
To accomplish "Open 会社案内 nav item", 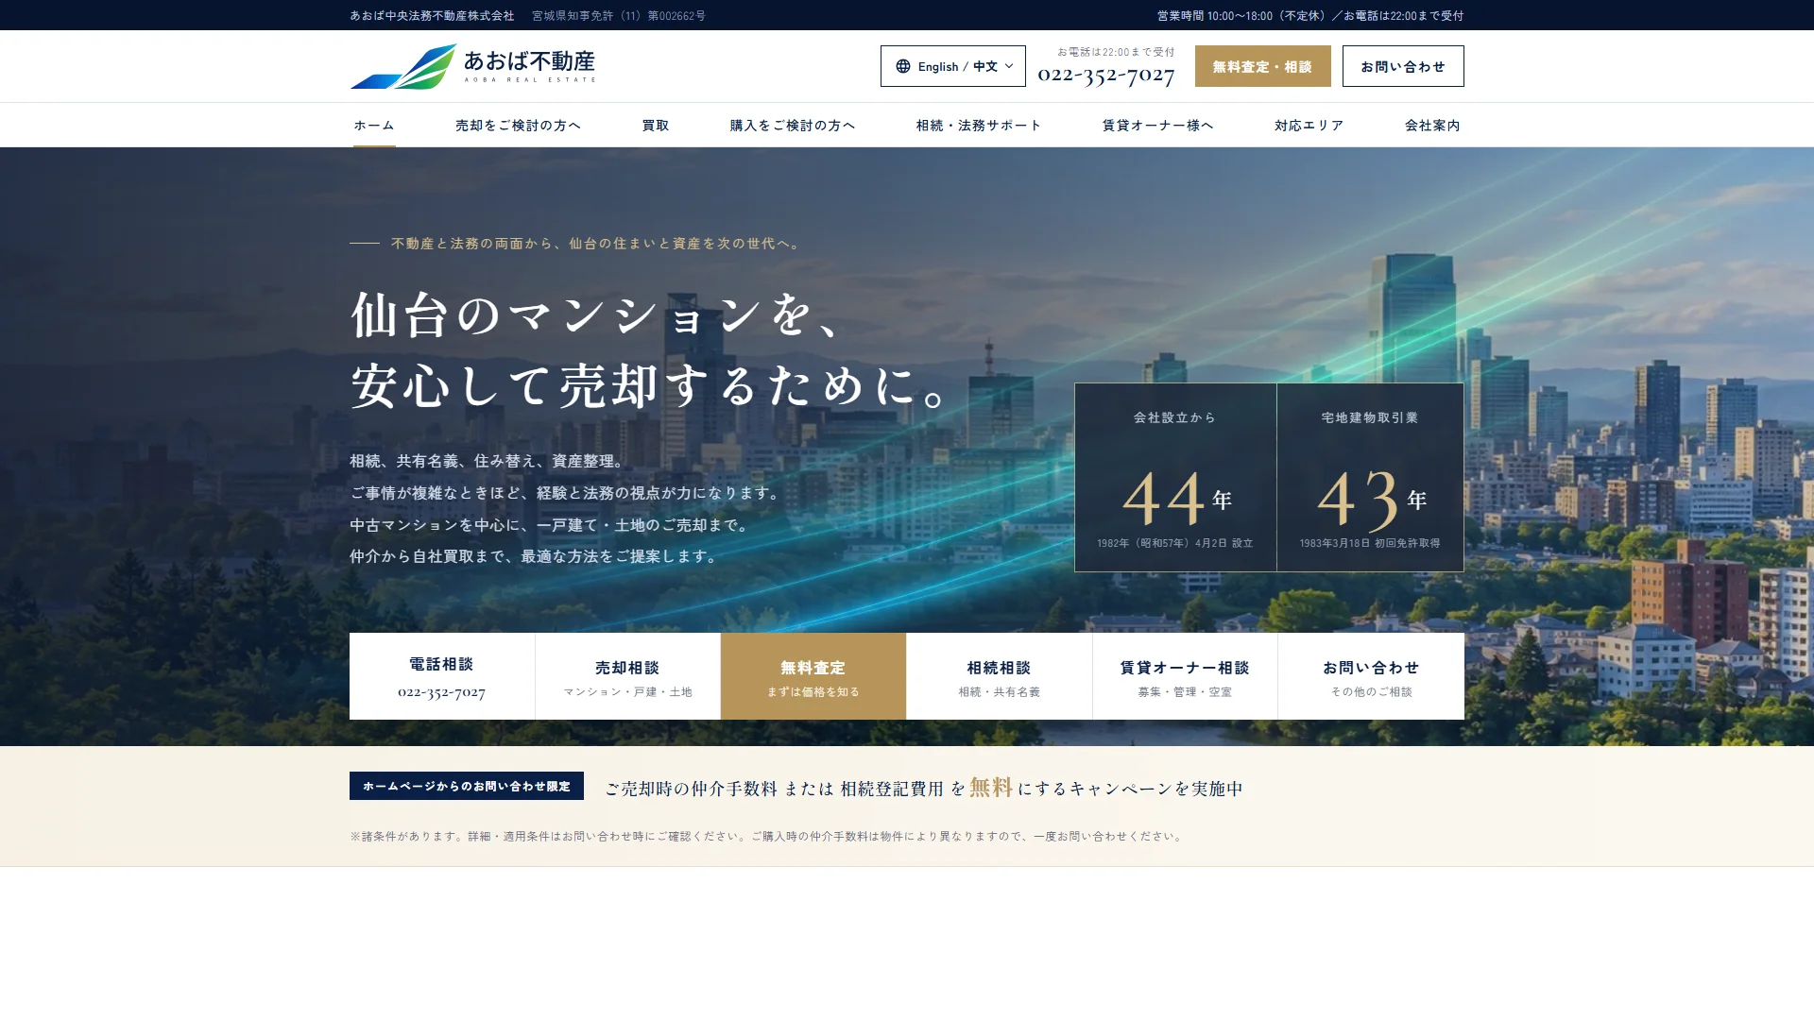I will 1432,125.
